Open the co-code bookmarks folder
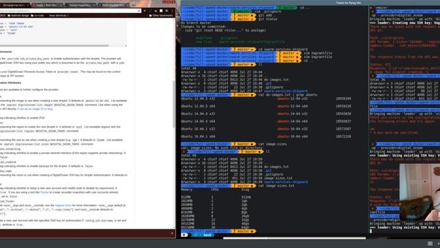This screenshot has height=248, width=440. click(x=37, y=15)
